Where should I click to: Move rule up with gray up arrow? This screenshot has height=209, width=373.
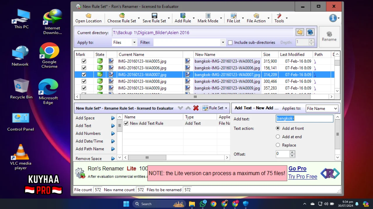[188, 108]
